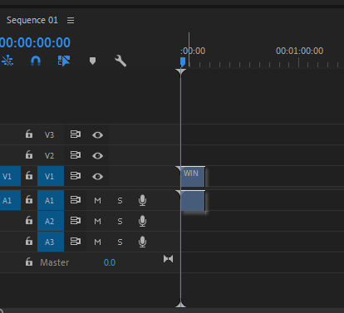344x313 pixels.
Task: Hide V1 track output with eye icon
Action: (x=97, y=177)
